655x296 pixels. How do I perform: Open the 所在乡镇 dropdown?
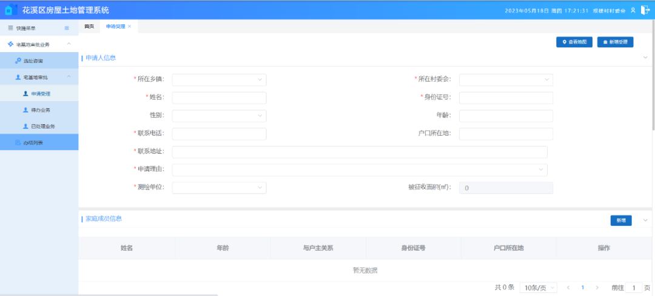219,79
